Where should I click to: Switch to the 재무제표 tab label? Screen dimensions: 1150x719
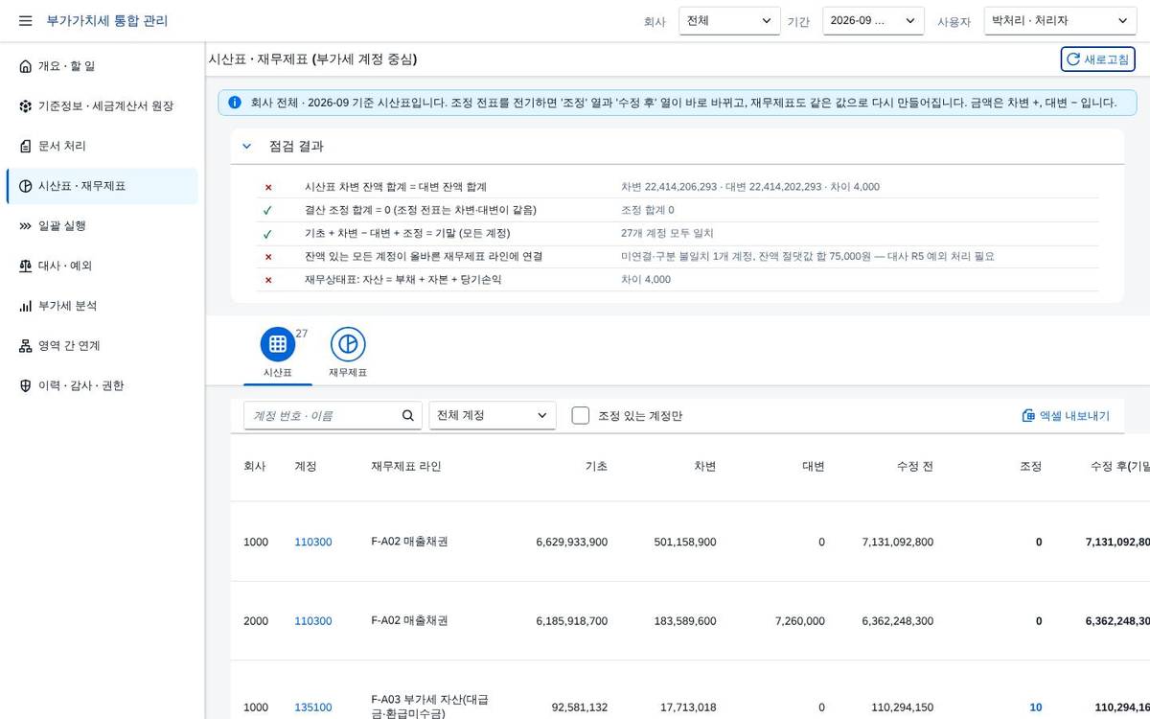pyautogui.click(x=348, y=372)
